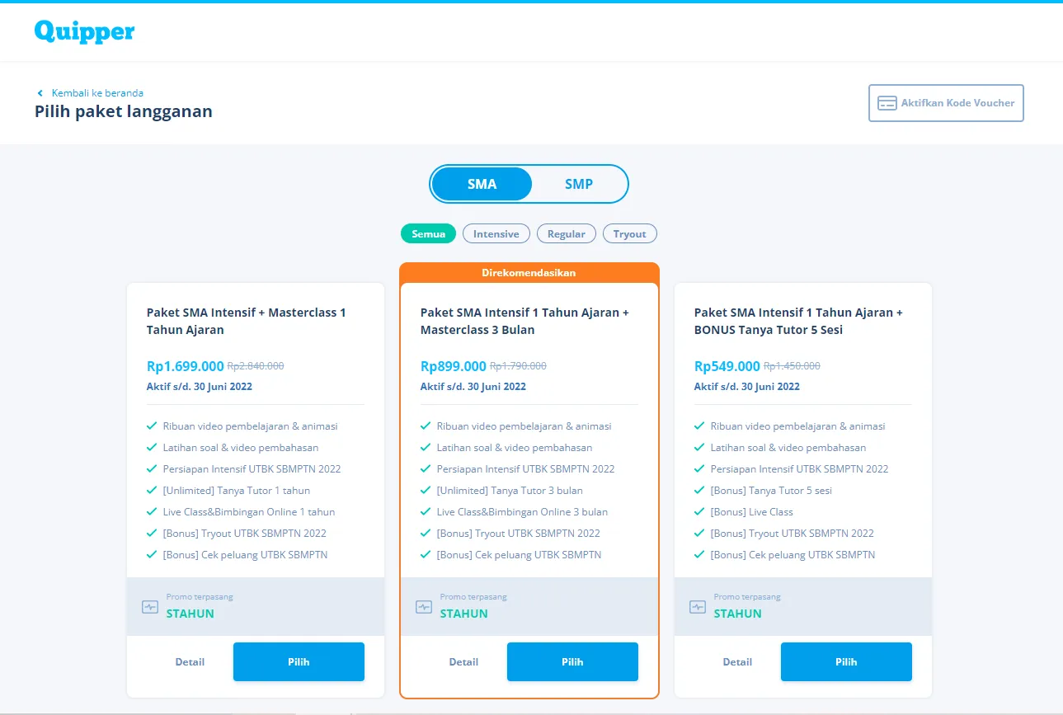Click promo icon in Masterclass 1 Tahun card
1063x715 pixels.
150,607
